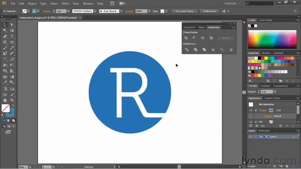Click Add New Effect fx icon
This screenshot has height=169, width=301.
pos(263,126)
